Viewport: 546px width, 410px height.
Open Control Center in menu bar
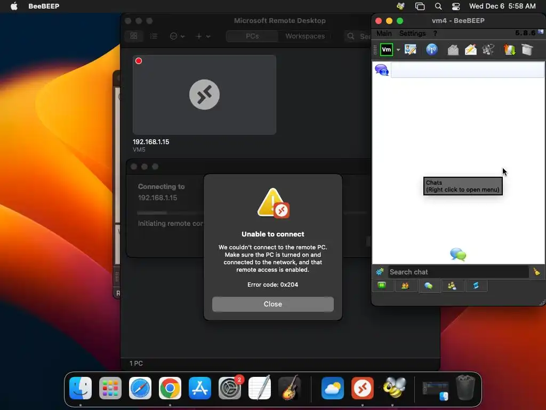click(456, 6)
